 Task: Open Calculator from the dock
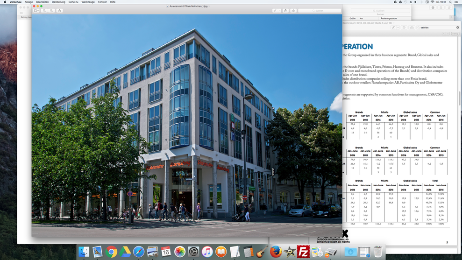pos(249,252)
